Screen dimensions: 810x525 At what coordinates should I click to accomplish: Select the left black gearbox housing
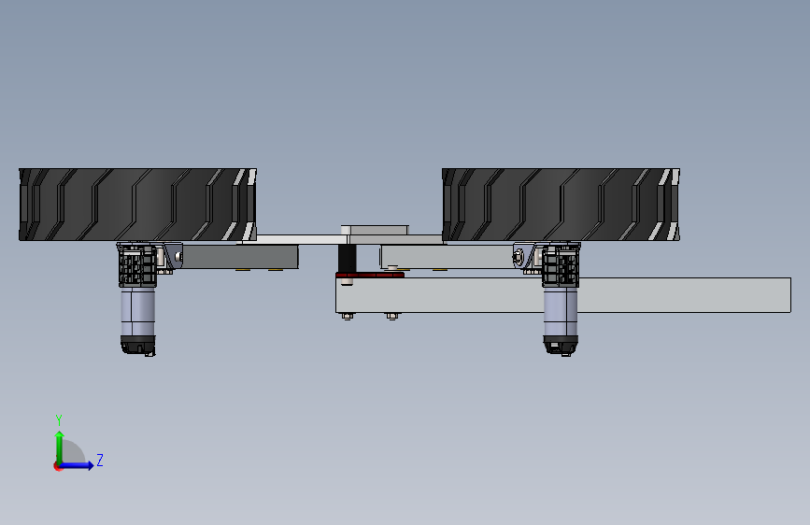(x=137, y=265)
